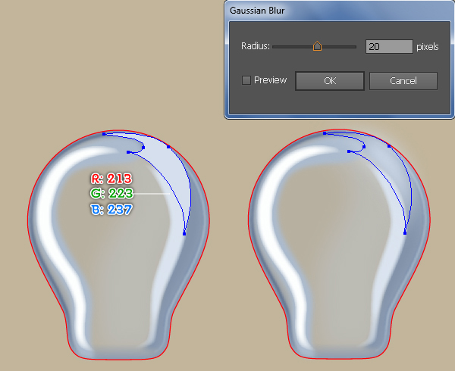Focus the Radius pixels input field
This screenshot has width=455, height=371.
coord(389,47)
